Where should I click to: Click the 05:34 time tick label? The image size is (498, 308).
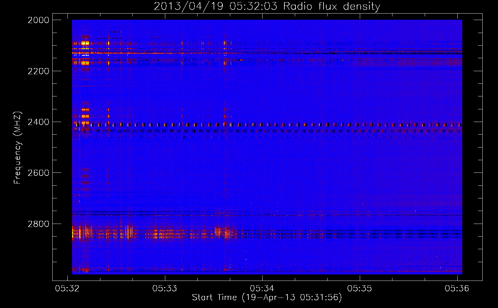pos(262,288)
